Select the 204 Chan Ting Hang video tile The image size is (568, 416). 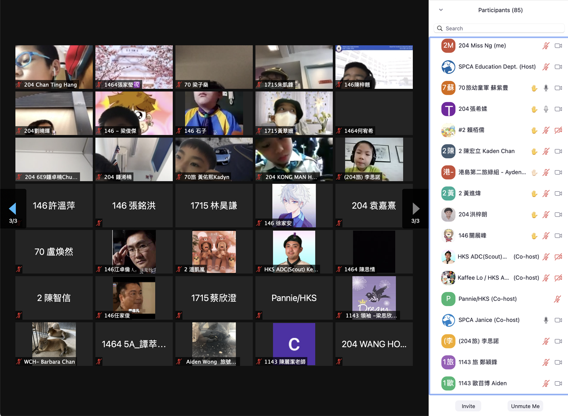click(x=54, y=67)
